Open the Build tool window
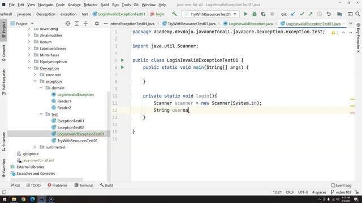Screen dimensions: 362x203 pos(106,186)
